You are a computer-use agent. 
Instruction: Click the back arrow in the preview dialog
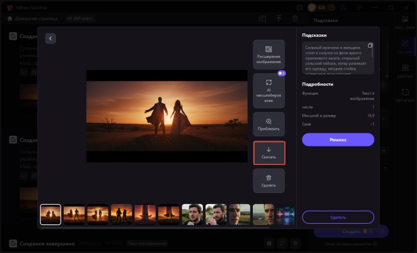coord(51,38)
